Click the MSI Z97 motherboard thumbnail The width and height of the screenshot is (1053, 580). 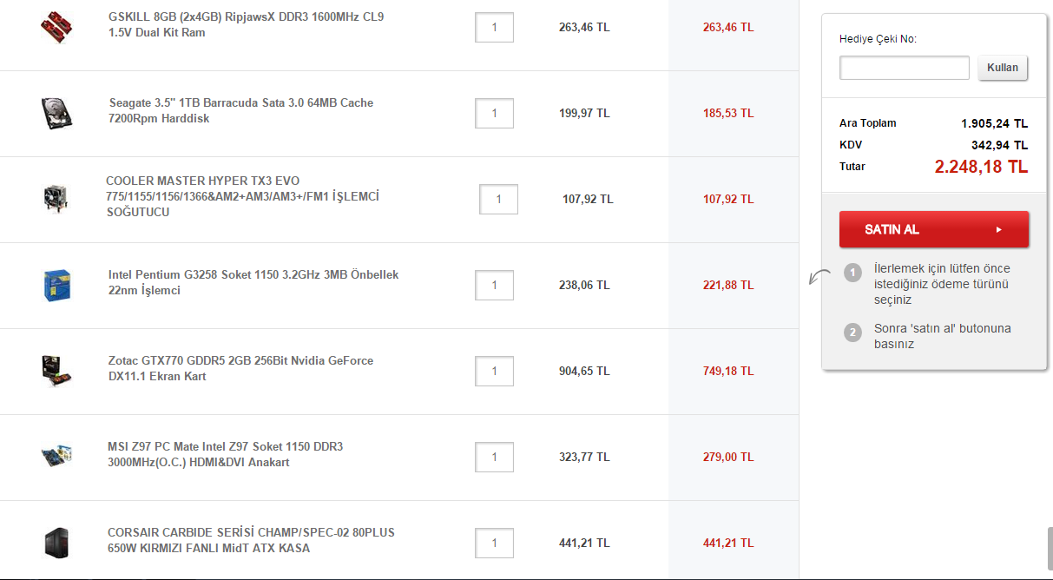(56, 456)
